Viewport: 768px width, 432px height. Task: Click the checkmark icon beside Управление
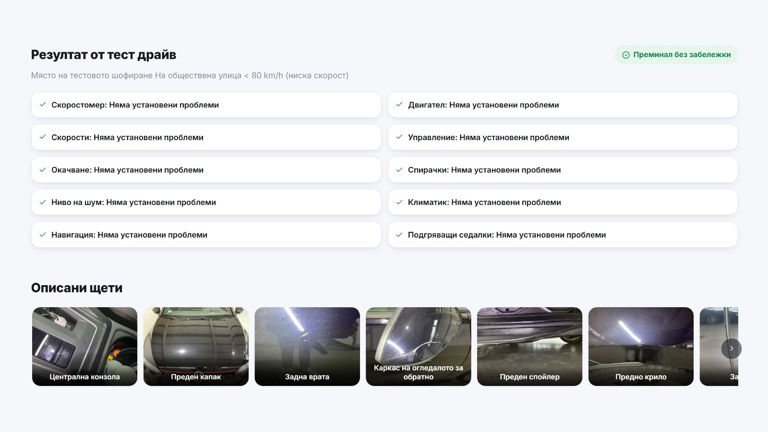(399, 137)
